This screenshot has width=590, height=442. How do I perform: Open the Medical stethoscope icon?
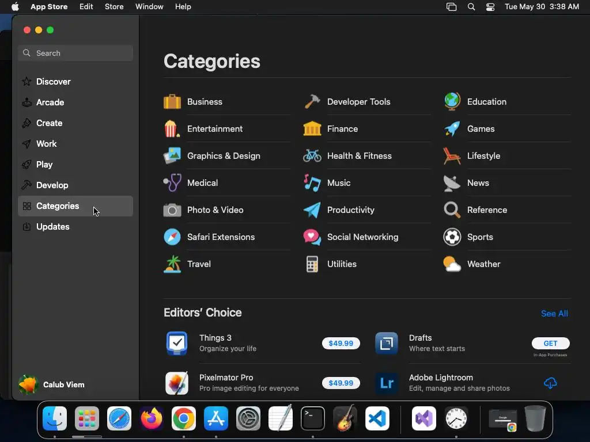point(172,182)
